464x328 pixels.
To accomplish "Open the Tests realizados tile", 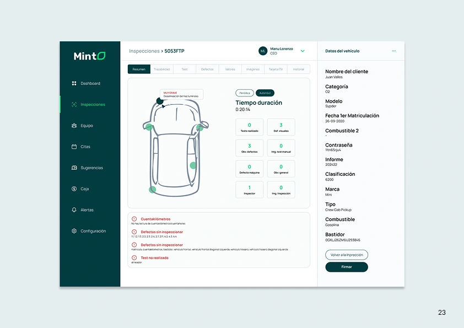I will tap(250, 127).
